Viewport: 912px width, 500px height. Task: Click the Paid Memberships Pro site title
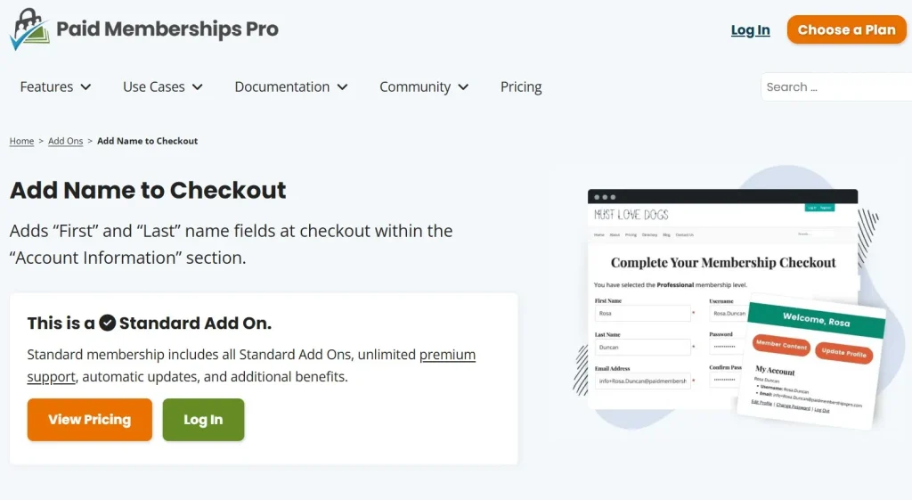167,29
